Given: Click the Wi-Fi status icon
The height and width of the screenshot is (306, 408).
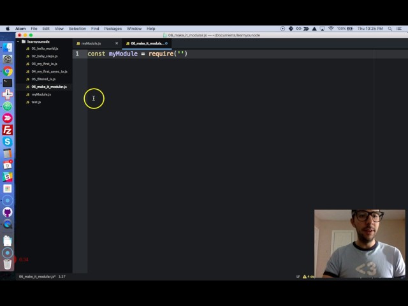Looking at the screenshot, I should [331, 29].
